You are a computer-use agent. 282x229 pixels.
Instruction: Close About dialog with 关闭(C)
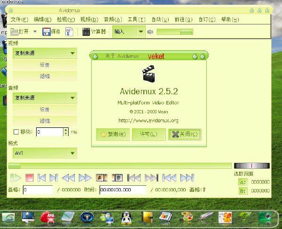click(x=185, y=134)
